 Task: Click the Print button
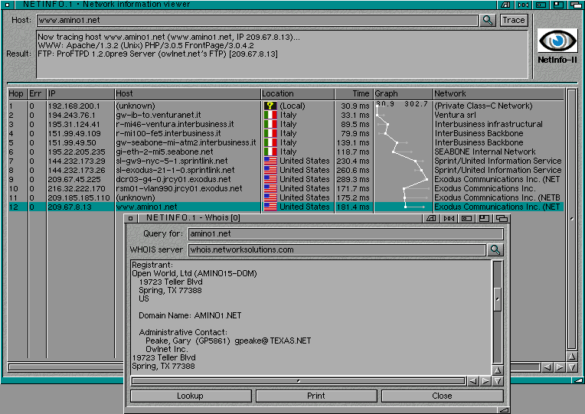(x=315, y=396)
